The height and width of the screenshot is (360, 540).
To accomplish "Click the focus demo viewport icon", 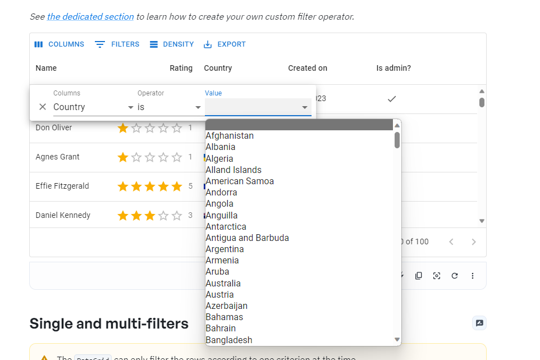I will tap(436, 276).
